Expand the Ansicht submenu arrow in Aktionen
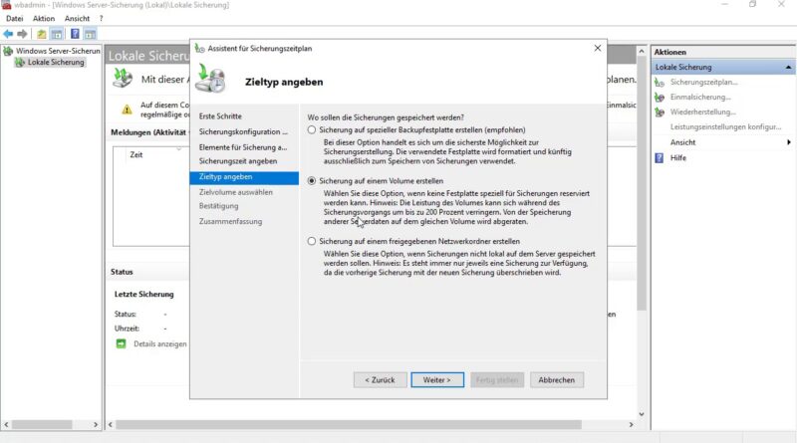This screenshot has width=797, height=443. pyautogui.click(x=788, y=142)
